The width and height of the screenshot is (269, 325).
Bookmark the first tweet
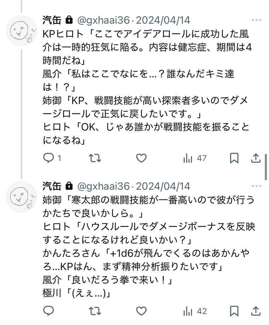pyautogui.click(x=234, y=158)
